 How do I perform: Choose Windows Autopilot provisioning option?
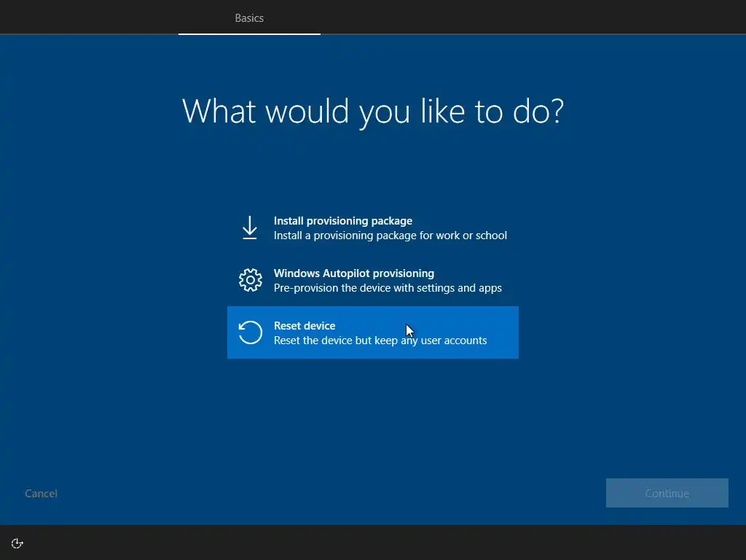[373, 280]
